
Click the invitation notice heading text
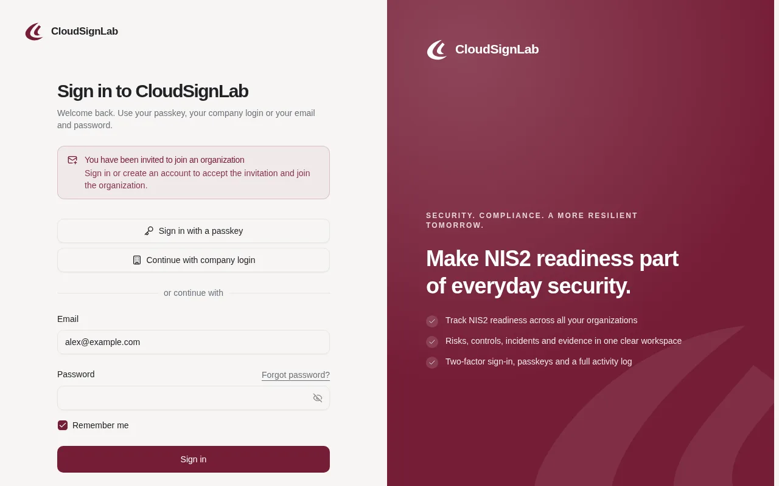coord(164,160)
